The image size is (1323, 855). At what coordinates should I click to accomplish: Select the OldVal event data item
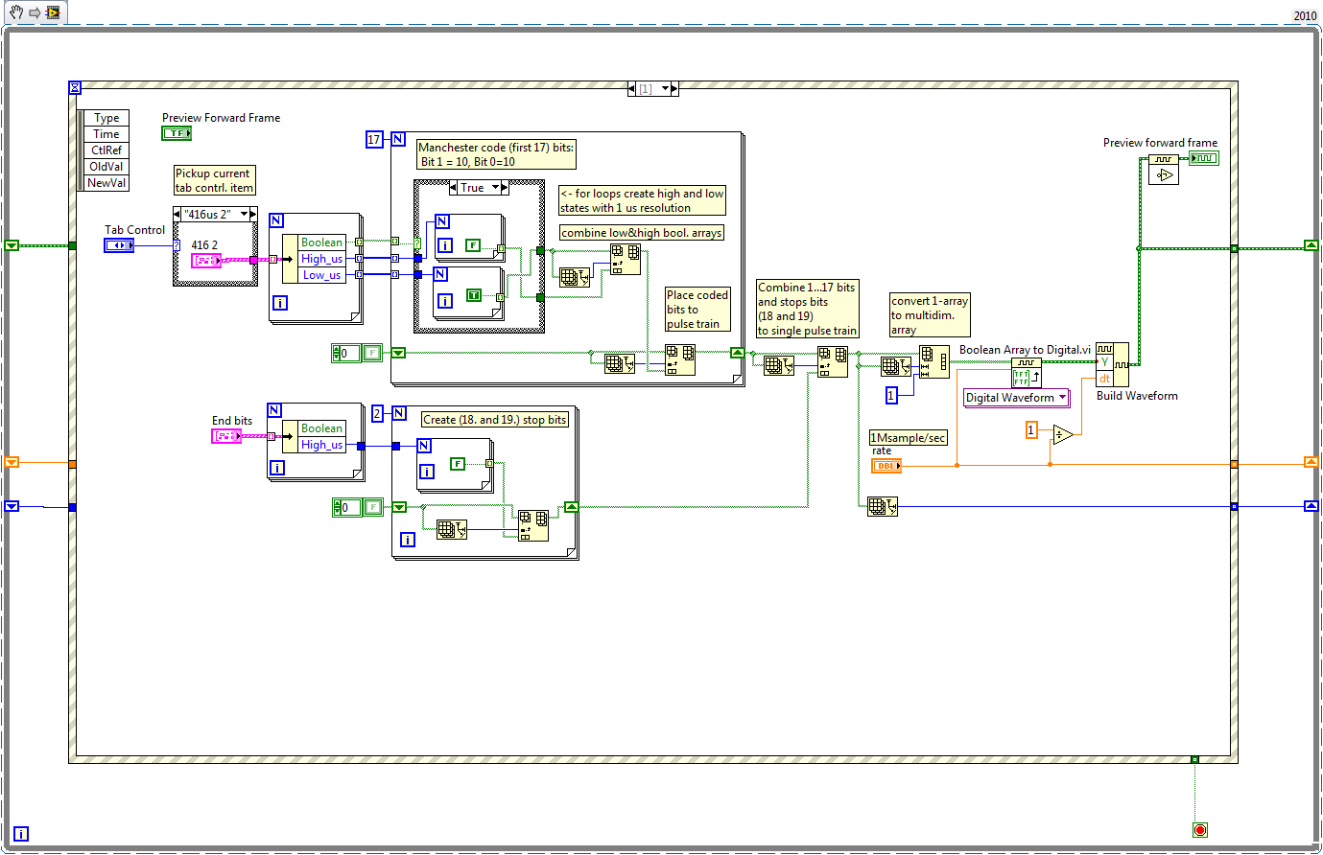[x=106, y=167]
